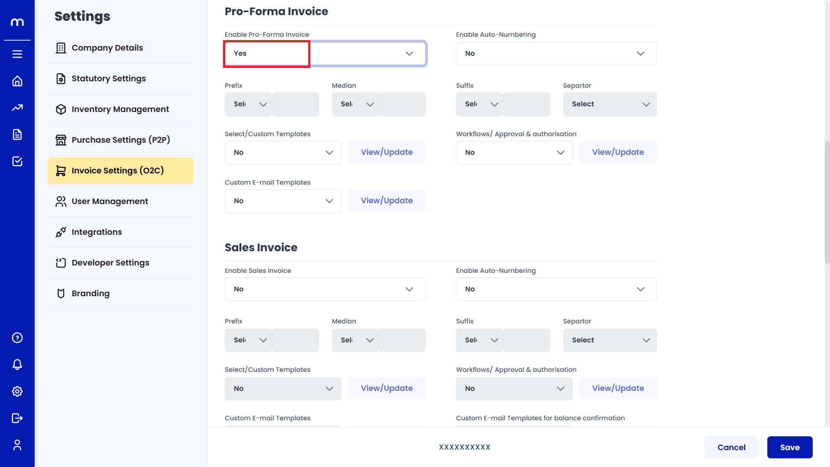Open the document icon in sidebar
Viewport: 830px width, 467px height.
[17, 134]
